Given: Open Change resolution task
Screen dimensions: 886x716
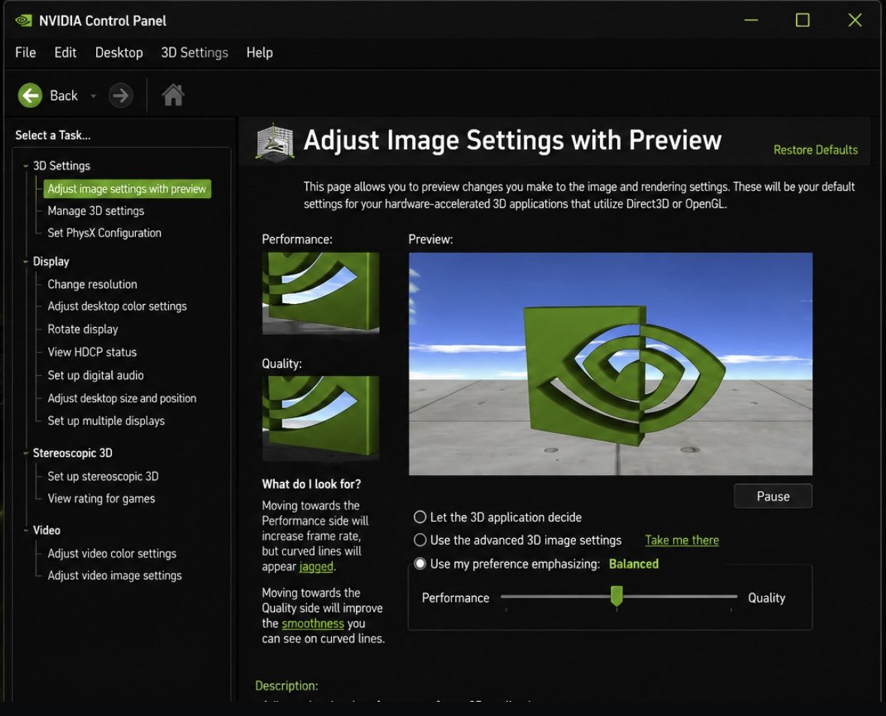Looking at the screenshot, I should 92,284.
